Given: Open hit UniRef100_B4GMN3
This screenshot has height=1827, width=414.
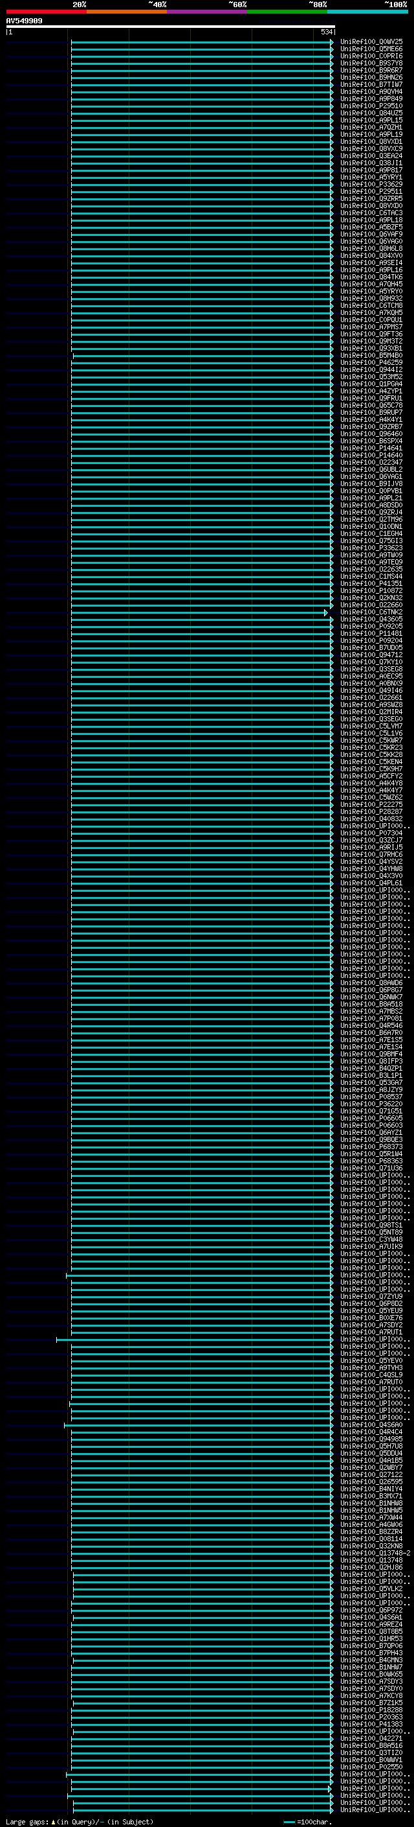Looking at the screenshot, I should 371,1660.
